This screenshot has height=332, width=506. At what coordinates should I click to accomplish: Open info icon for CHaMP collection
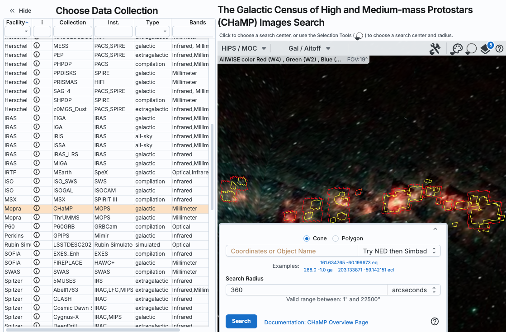[37, 209]
